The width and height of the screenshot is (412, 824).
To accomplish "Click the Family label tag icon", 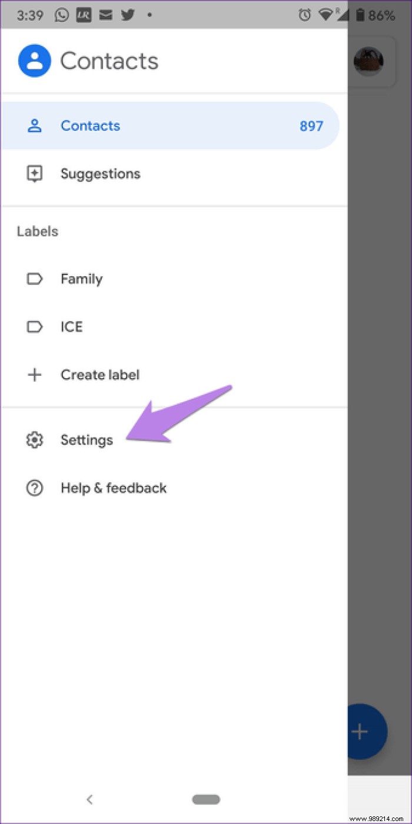I will (x=35, y=279).
